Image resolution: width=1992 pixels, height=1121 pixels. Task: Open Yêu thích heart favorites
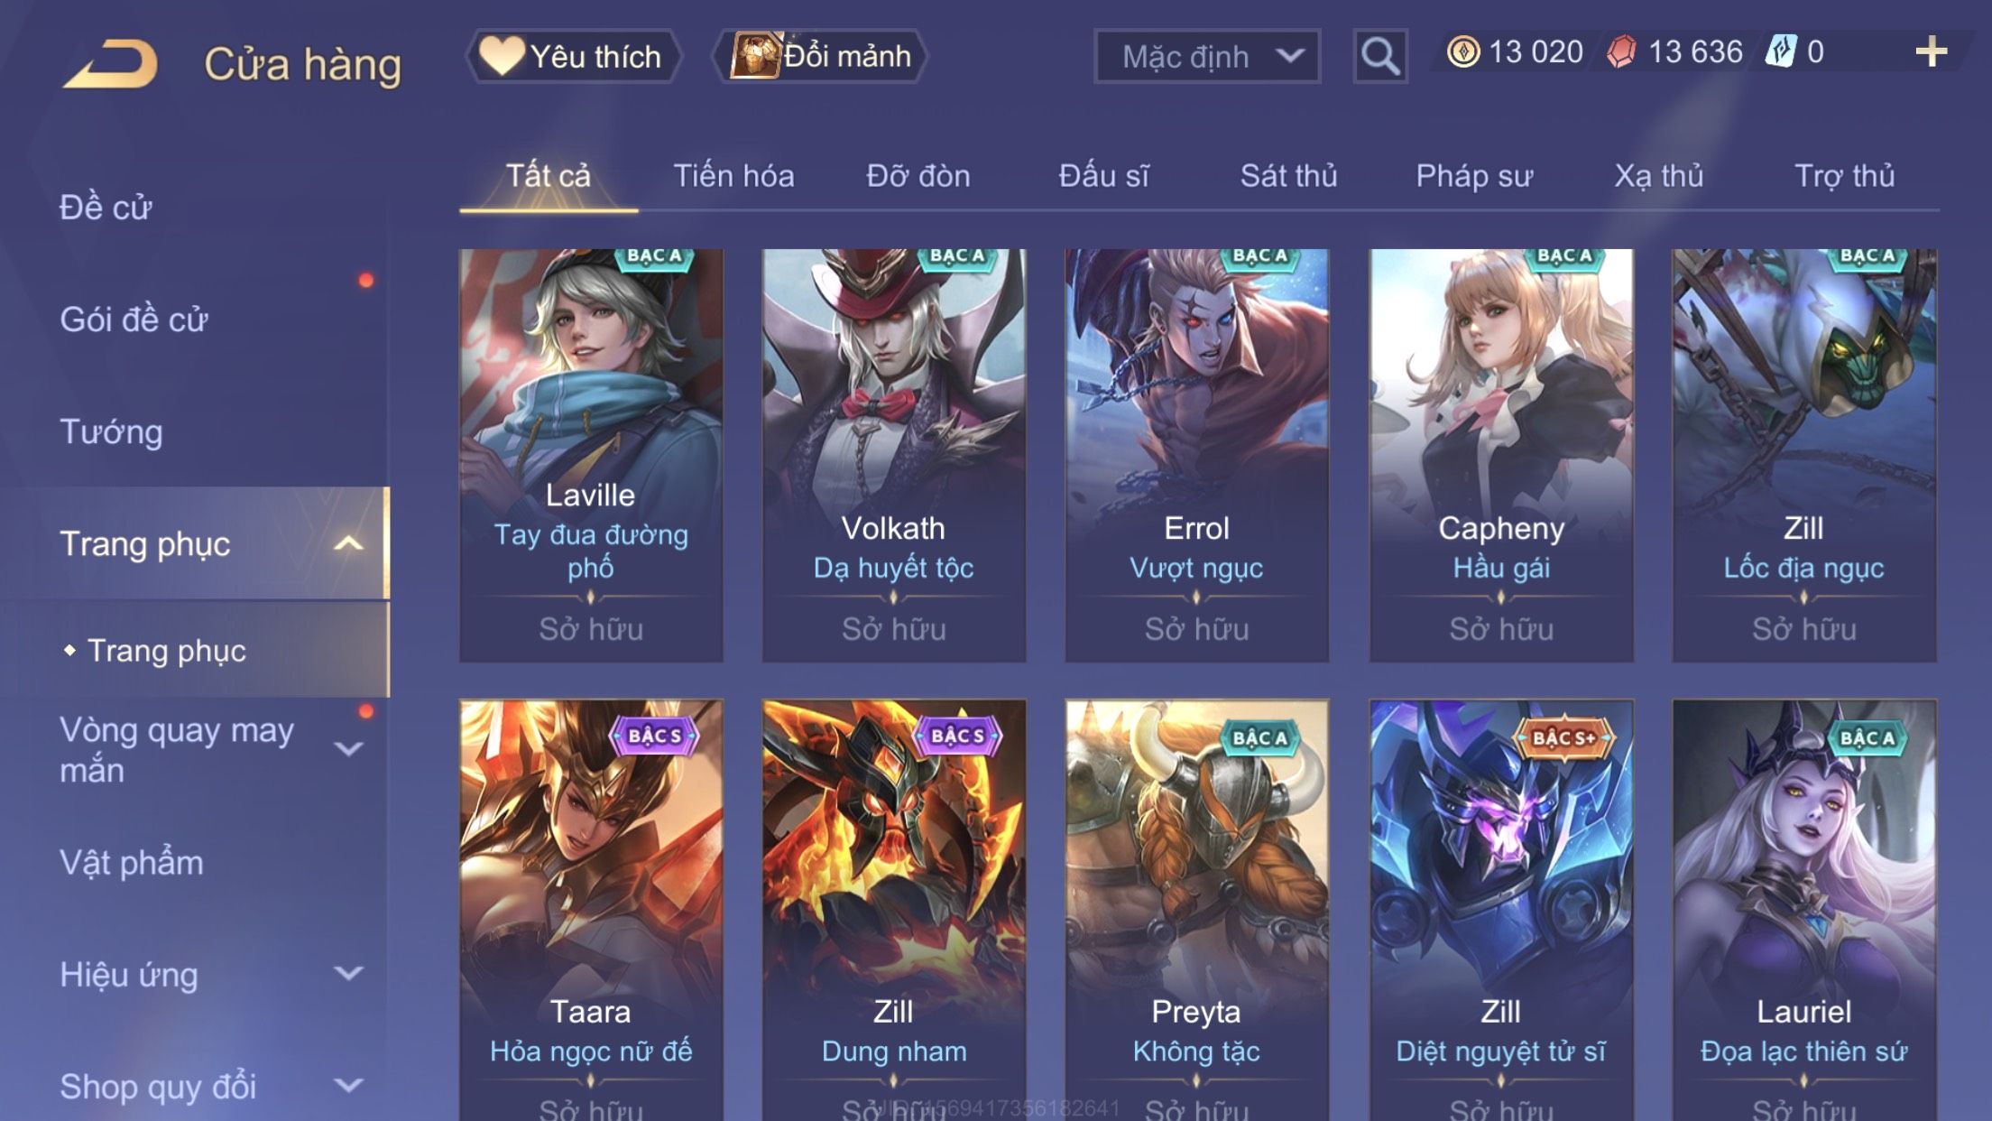[574, 56]
